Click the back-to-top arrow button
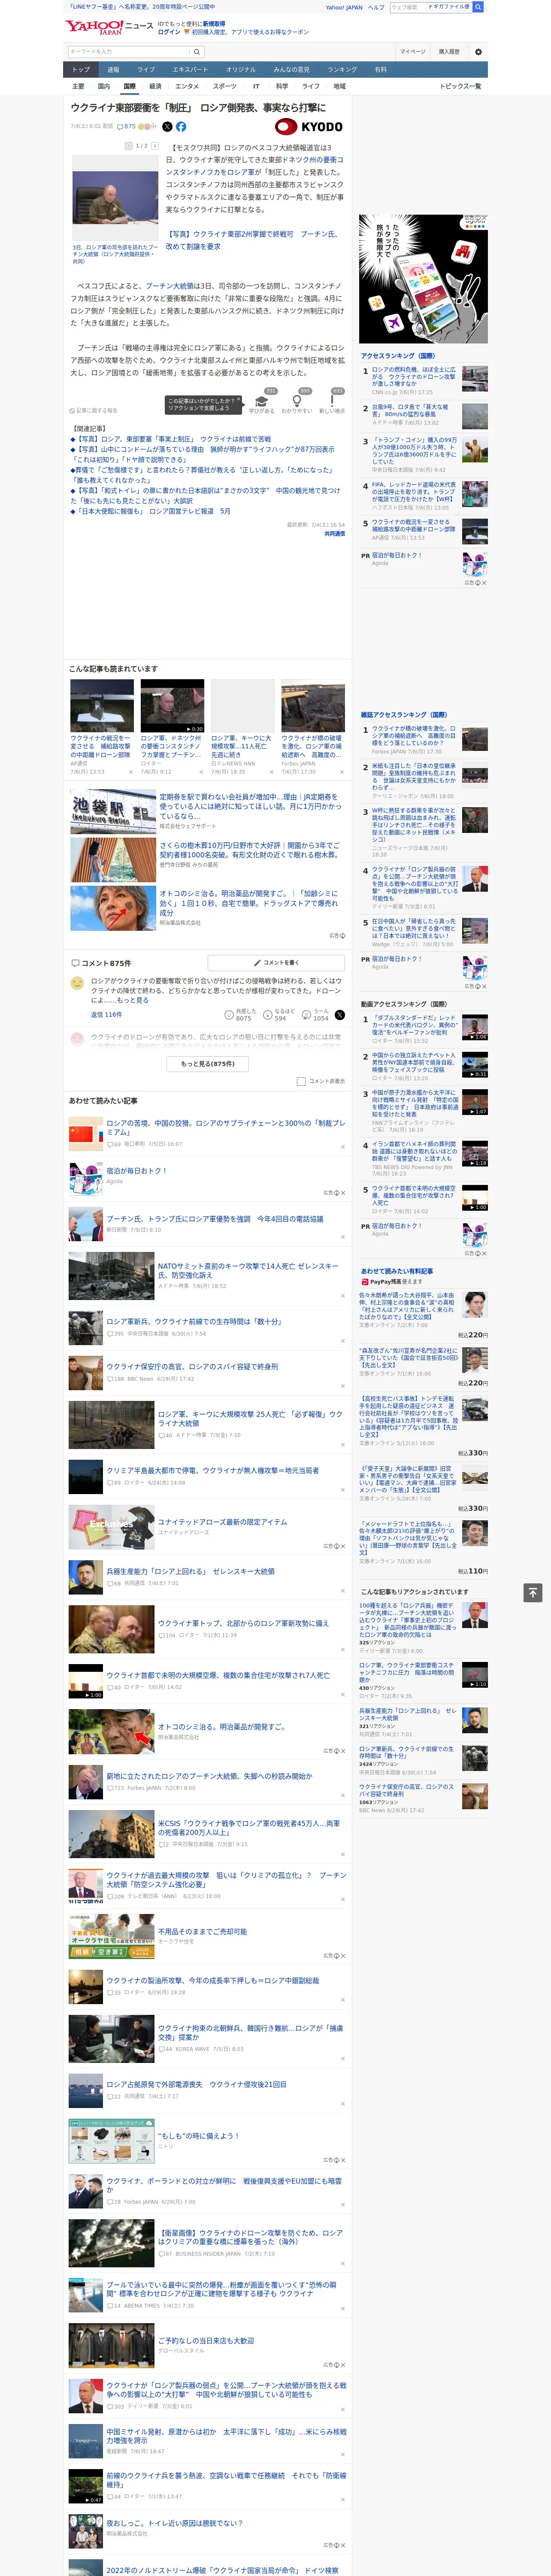This screenshot has width=551, height=2576. pyautogui.click(x=532, y=1592)
